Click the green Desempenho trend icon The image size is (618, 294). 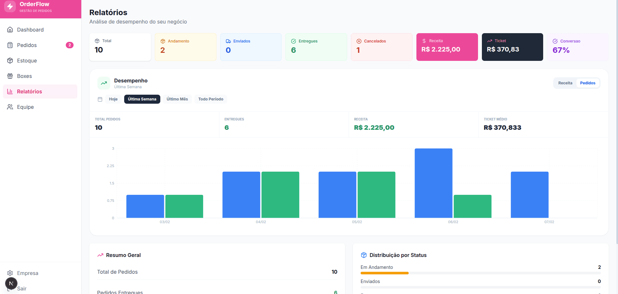(104, 83)
